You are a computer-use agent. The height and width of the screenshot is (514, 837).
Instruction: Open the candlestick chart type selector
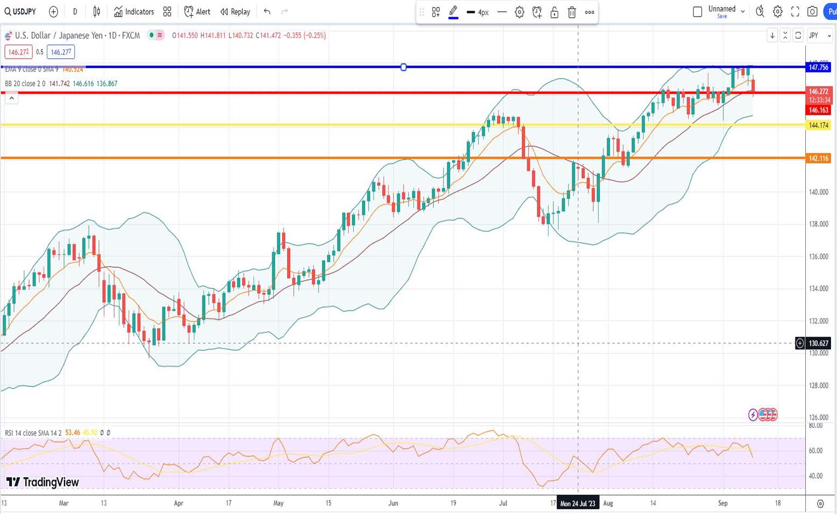pyautogui.click(x=97, y=11)
